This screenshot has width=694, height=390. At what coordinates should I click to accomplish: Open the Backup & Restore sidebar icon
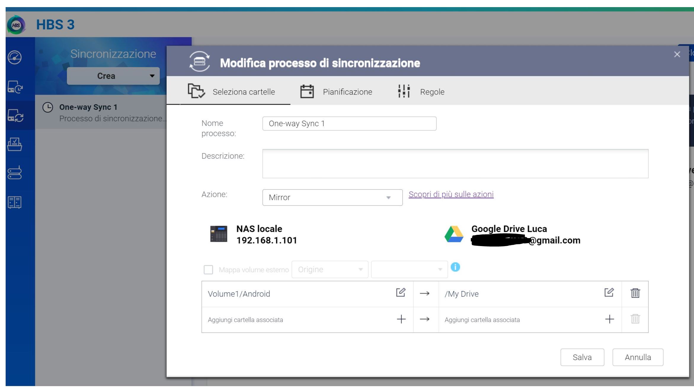click(x=15, y=87)
